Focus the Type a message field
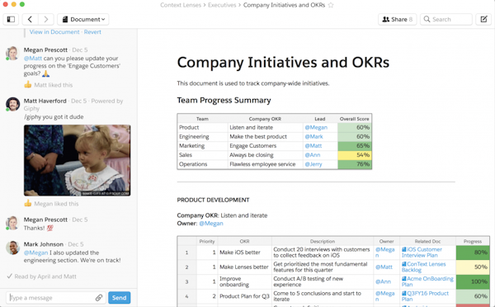The image size is (495, 307). (51, 298)
